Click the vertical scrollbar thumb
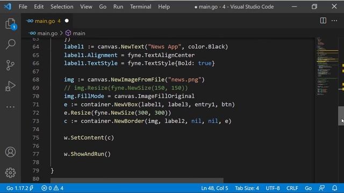The height and width of the screenshot is (193, 344). 341,116
